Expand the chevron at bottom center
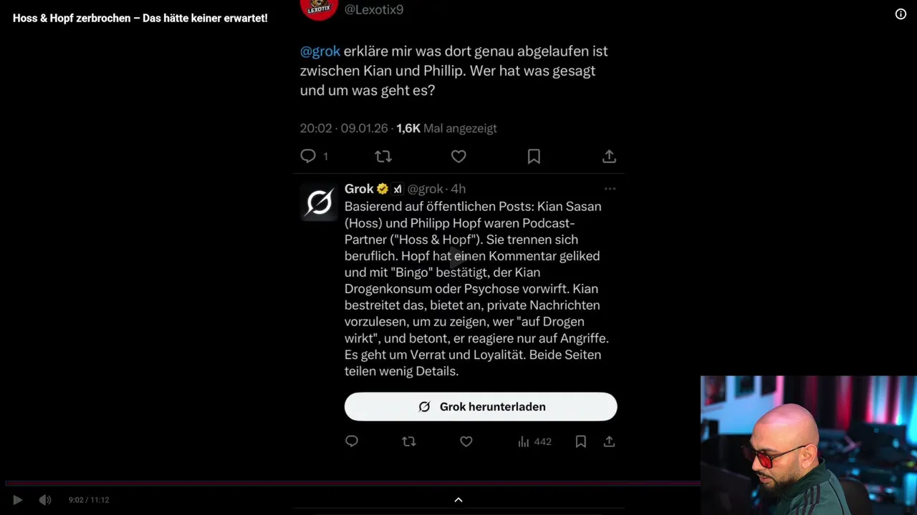The height and width of the screenshot is (515, 917). coord(458,500)
